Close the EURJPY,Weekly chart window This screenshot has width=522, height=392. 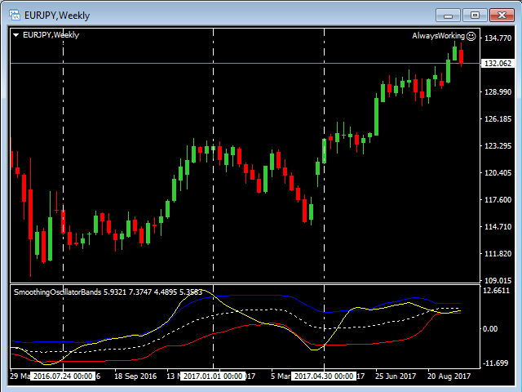click(x=500, y=15)
